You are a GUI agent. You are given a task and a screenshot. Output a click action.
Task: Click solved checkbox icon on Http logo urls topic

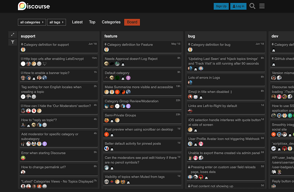[22, 59]
